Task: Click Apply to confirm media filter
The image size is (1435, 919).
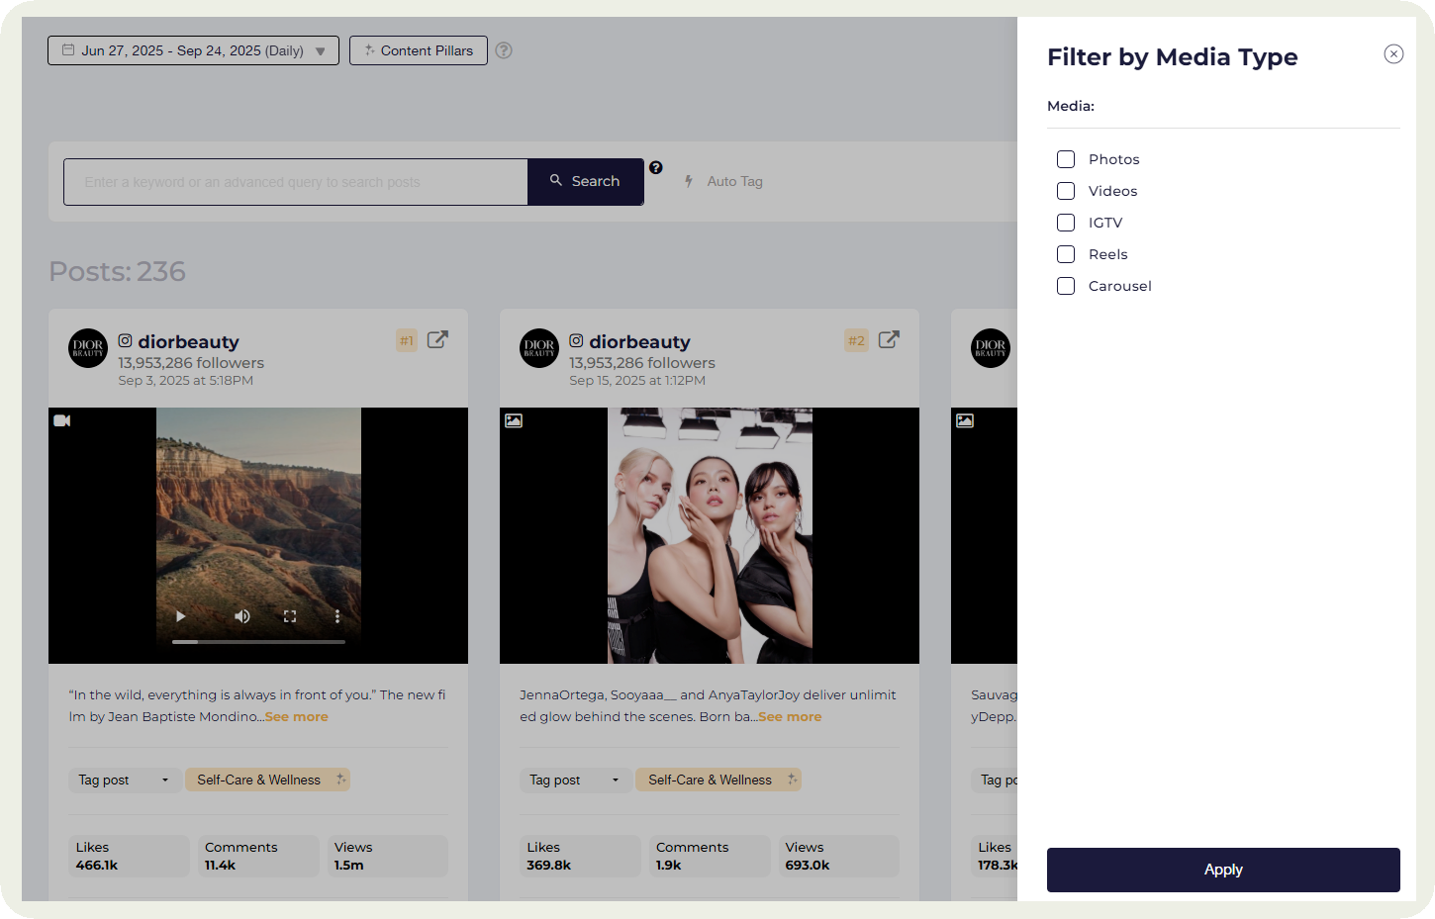Action: point(1223,870)
